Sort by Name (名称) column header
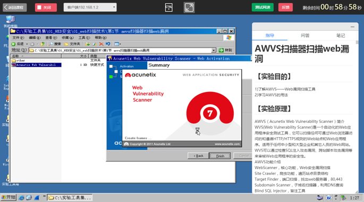 [36, 56]
